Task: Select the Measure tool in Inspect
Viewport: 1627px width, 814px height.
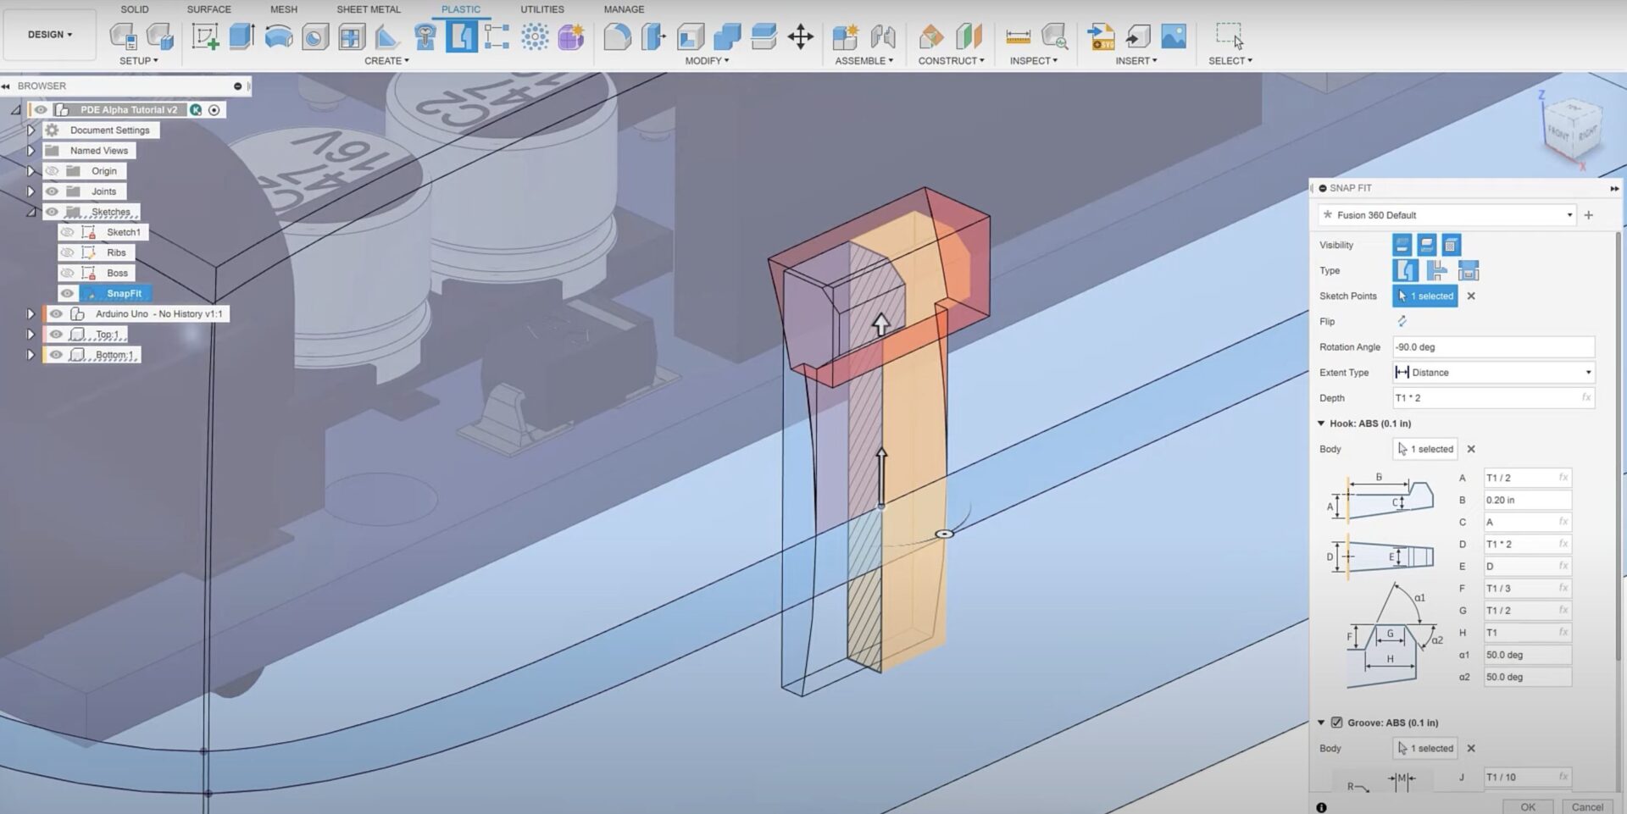Action: coord(1018,36)
